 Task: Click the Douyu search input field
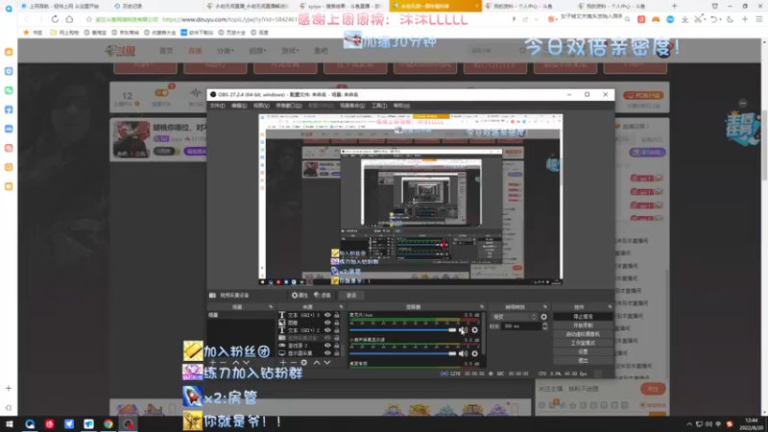pos(494,51)
